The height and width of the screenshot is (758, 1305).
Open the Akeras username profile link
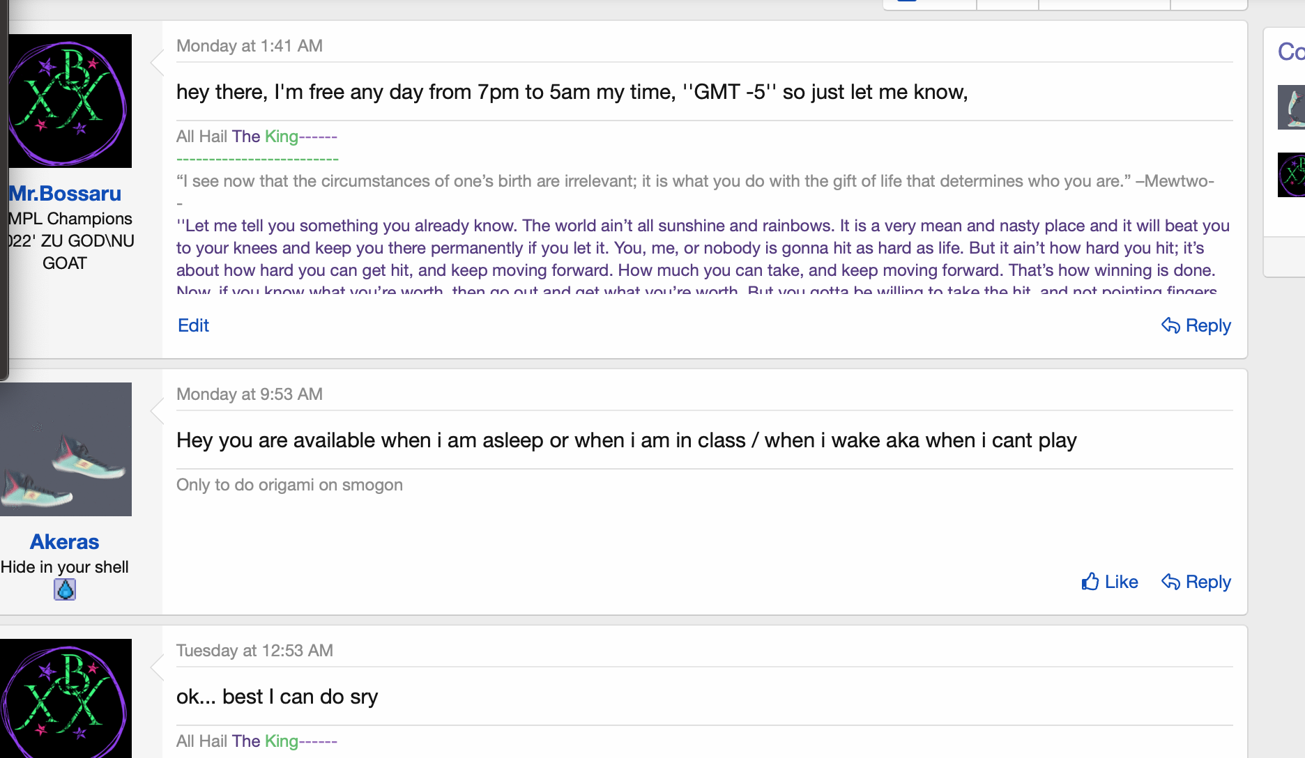coord(65,542)
